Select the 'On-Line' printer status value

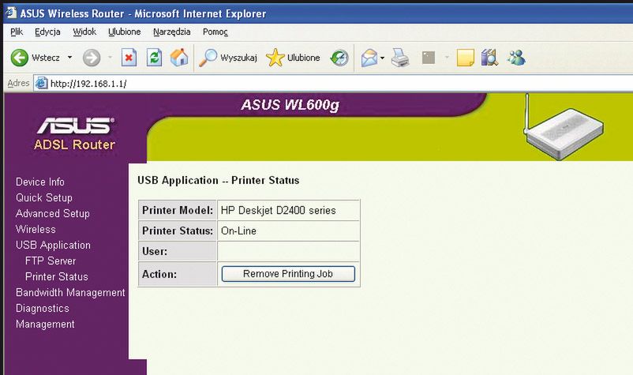click(238, 231)
